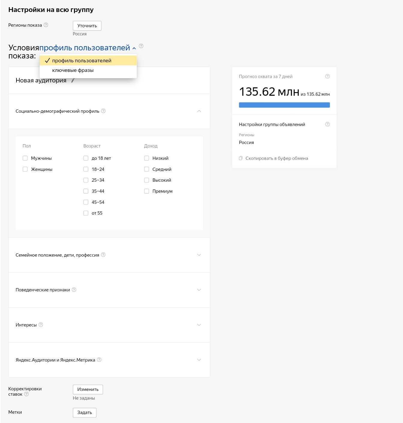Click the copy-to-clipboard icon
The height and width of the screenshot is (423, 403).
[241, 158]
